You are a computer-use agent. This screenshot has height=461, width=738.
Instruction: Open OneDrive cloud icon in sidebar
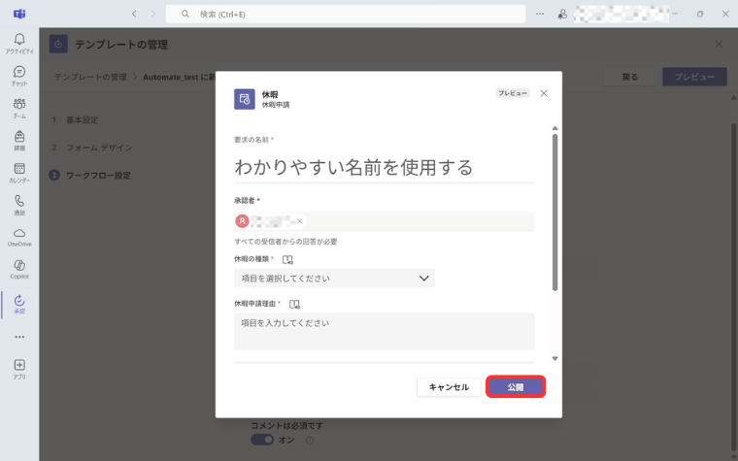click(x=19, y=237)
